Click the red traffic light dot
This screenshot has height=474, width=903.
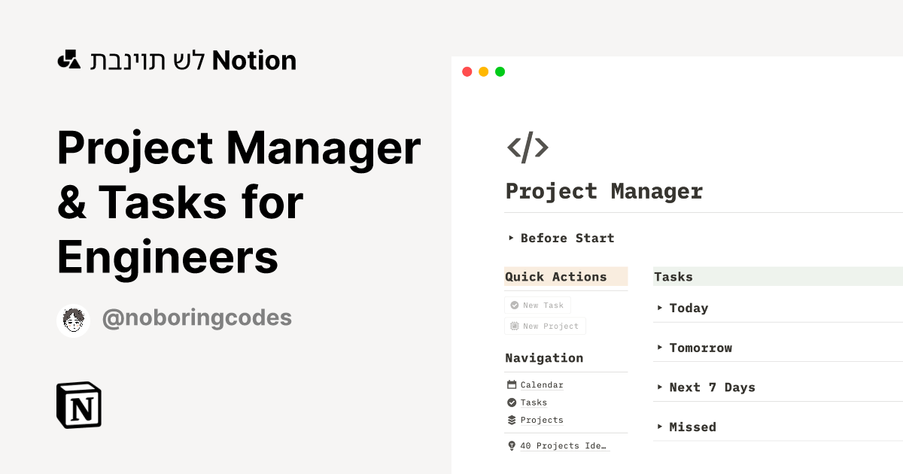pos(467,71)
